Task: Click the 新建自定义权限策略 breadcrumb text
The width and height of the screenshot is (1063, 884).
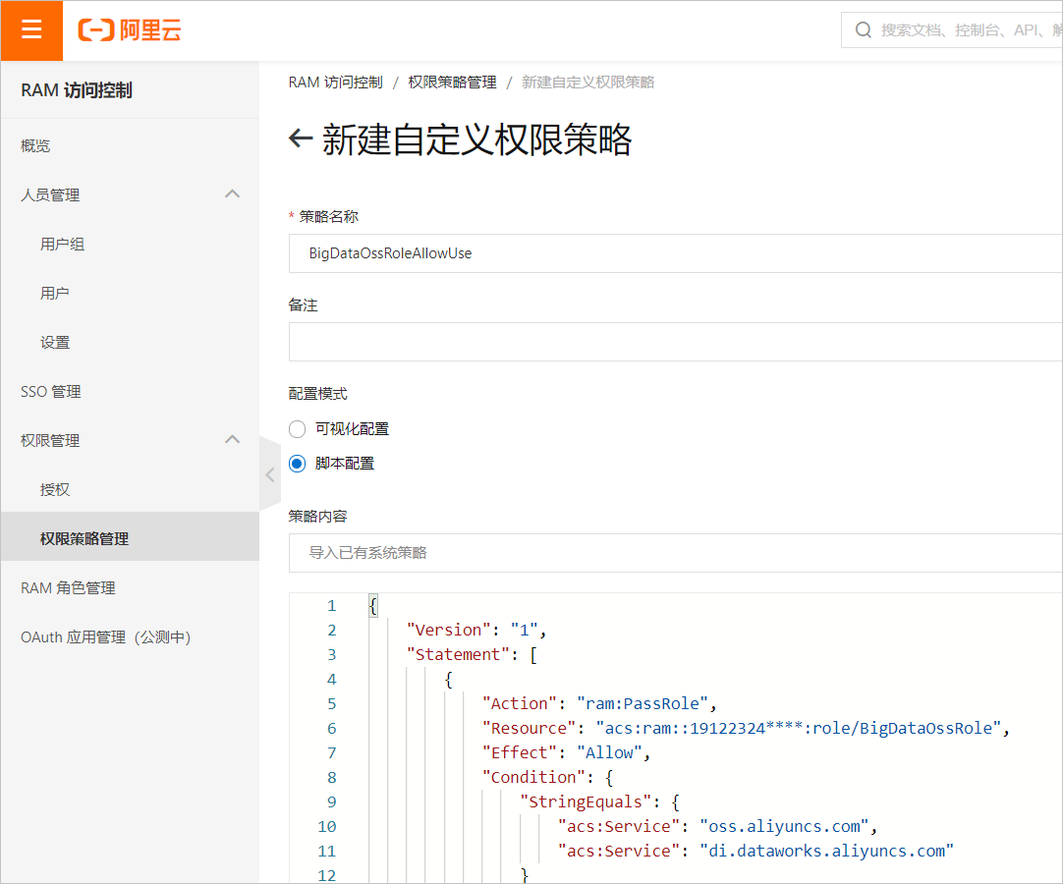Action: (587, 83)
